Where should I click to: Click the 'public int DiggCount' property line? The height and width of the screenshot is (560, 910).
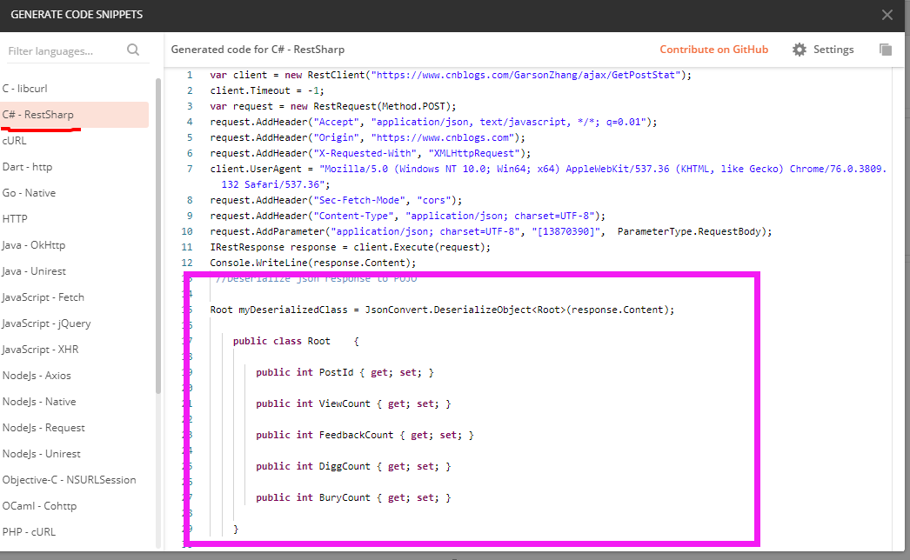click(353, 467)
